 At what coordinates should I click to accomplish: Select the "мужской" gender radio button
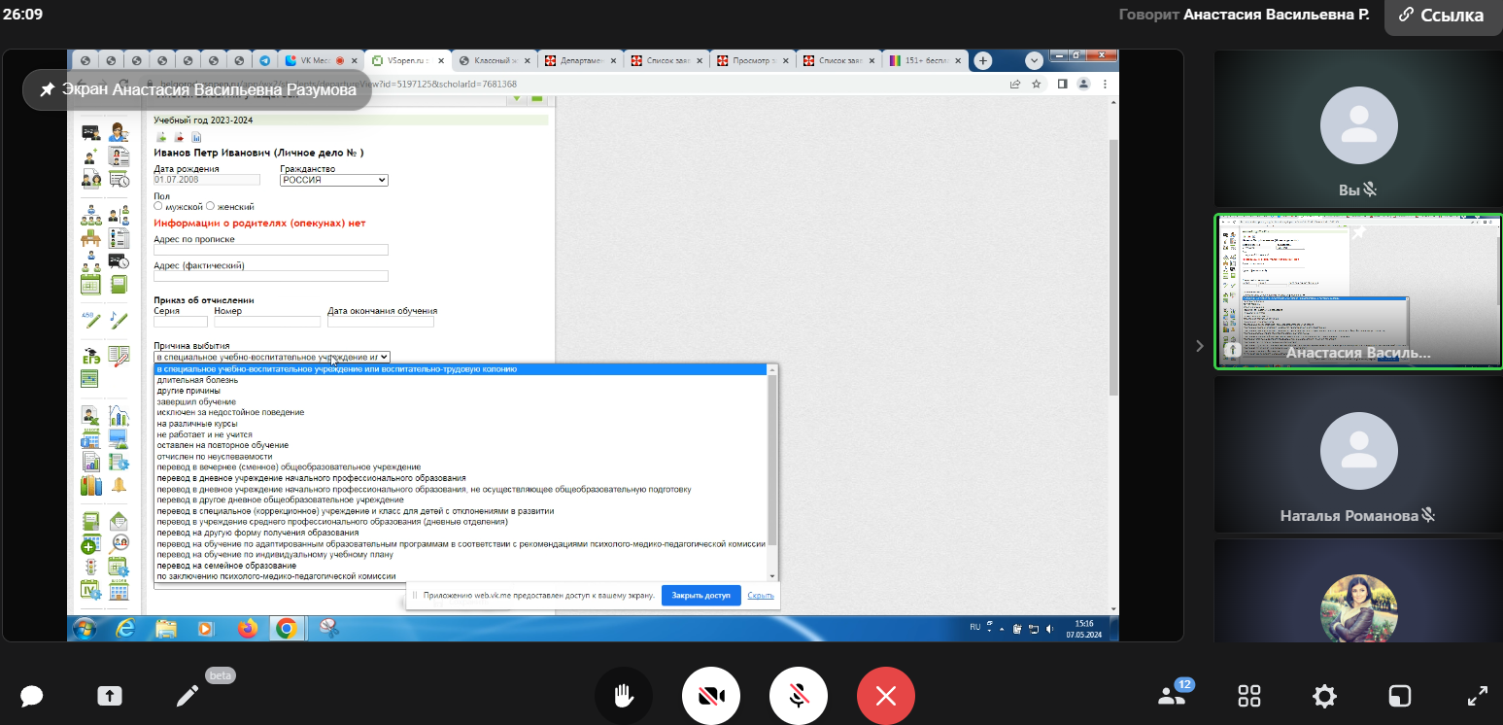click(x=158, y=206)
